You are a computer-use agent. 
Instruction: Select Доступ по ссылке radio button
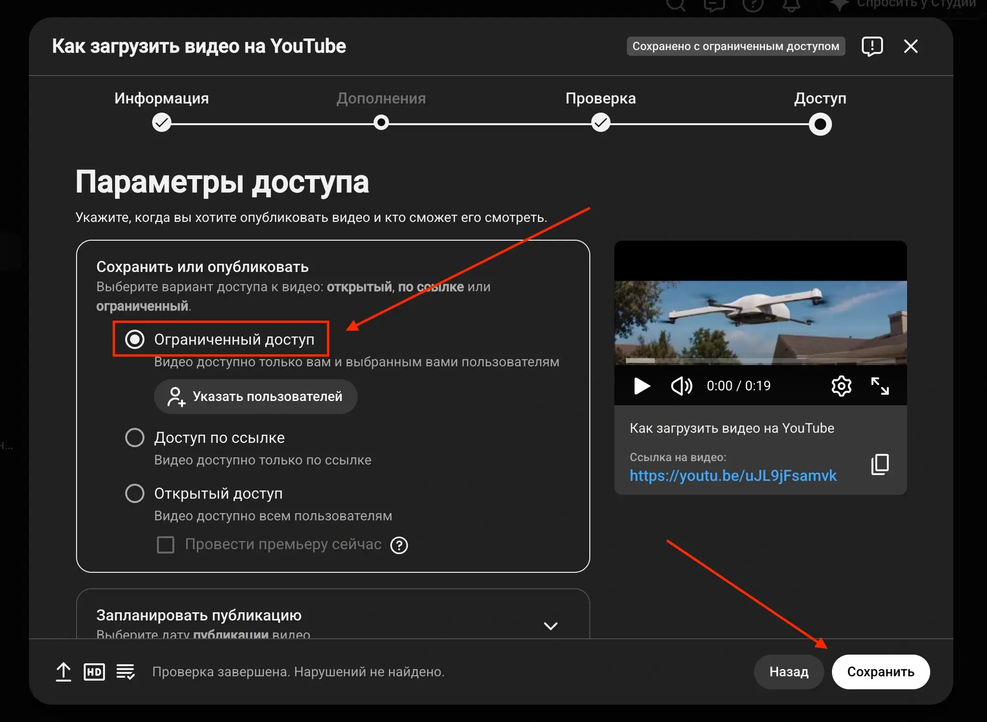coord(135,438)
